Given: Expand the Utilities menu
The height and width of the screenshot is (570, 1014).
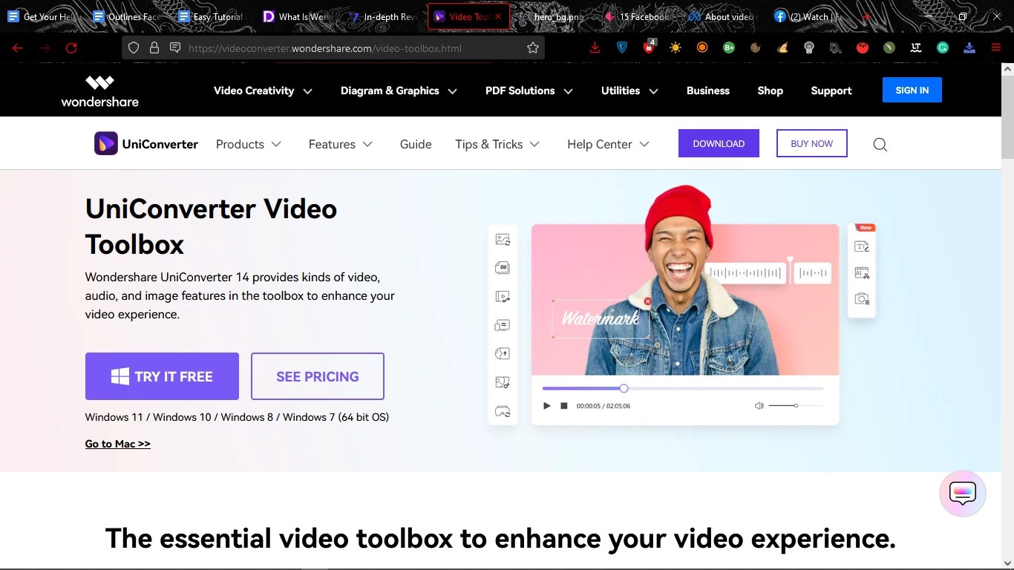Looking at the screenshot, I should point(629,91).
